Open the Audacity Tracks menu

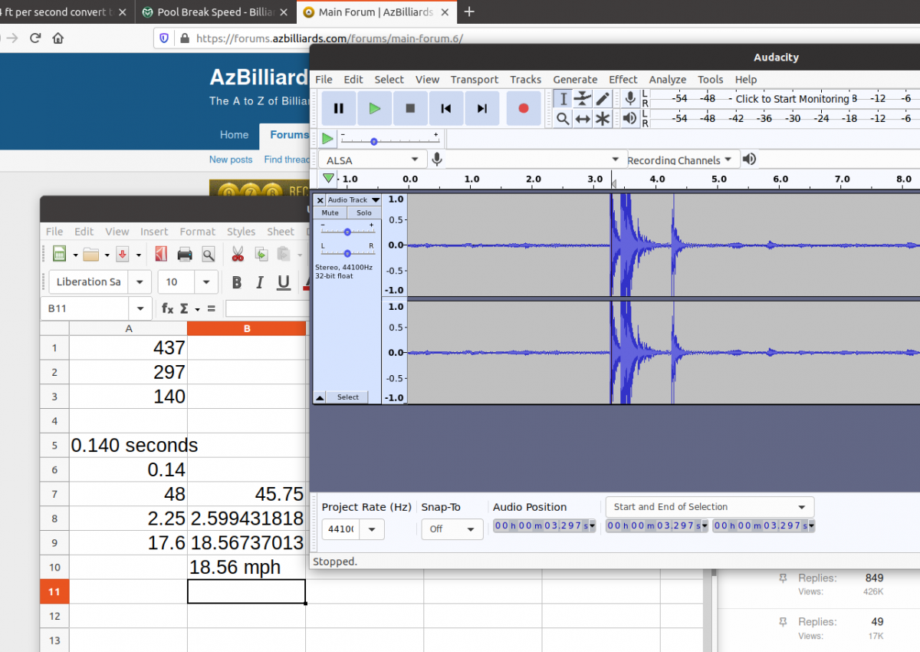[x=526, y=80]
